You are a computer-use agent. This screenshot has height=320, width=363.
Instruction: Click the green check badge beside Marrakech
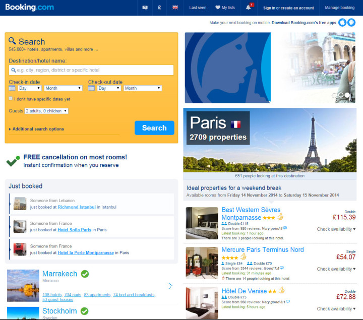click(85, 274)
